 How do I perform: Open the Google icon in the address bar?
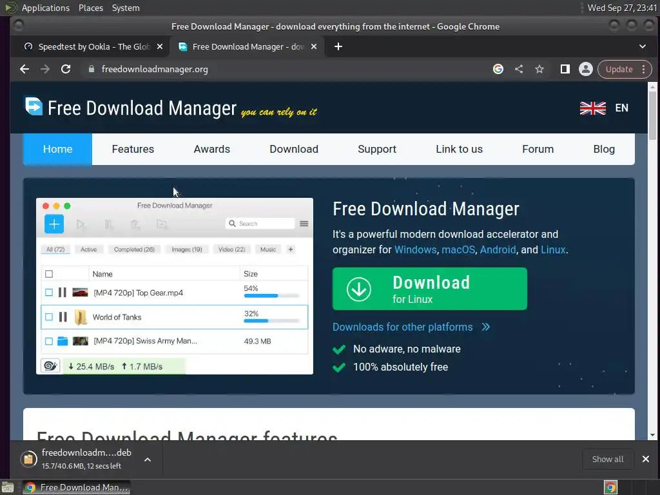pyautogui.click(x=498, y=69)
